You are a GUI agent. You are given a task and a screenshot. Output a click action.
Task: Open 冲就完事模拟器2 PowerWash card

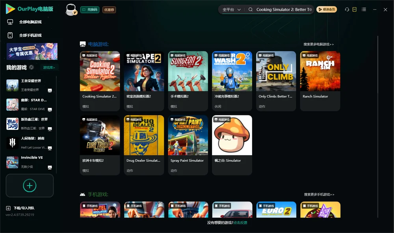point(232,81)
